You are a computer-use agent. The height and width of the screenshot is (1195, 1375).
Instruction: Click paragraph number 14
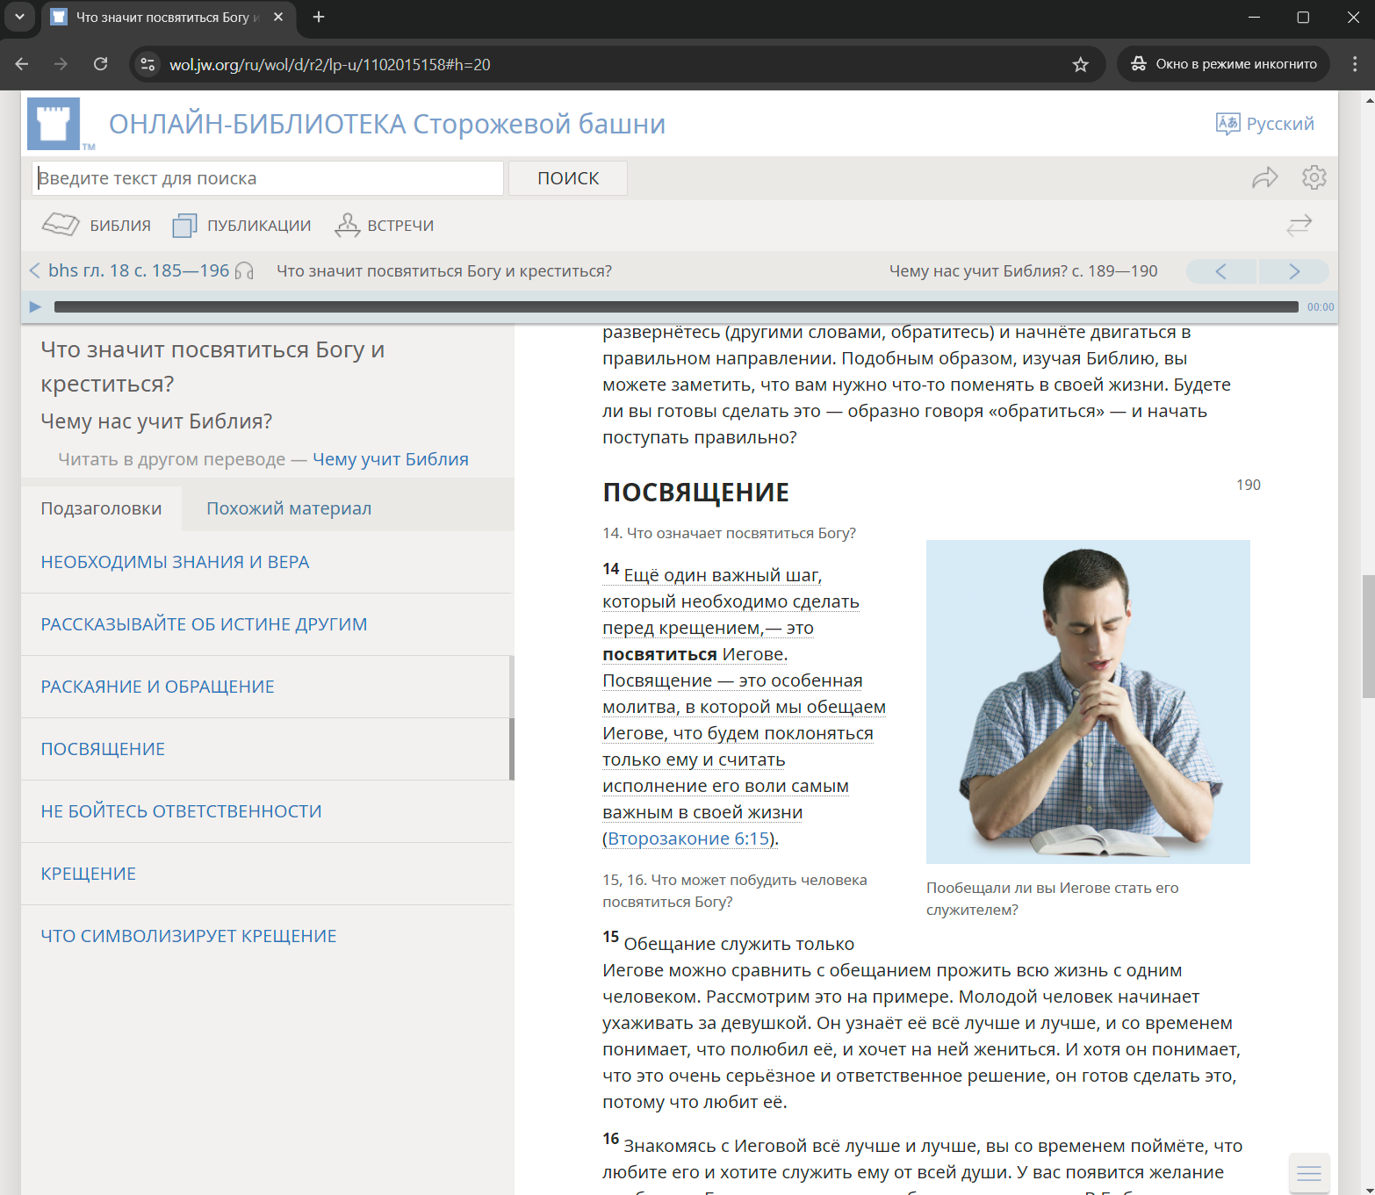pyautogui.click(x=611, y=569)
